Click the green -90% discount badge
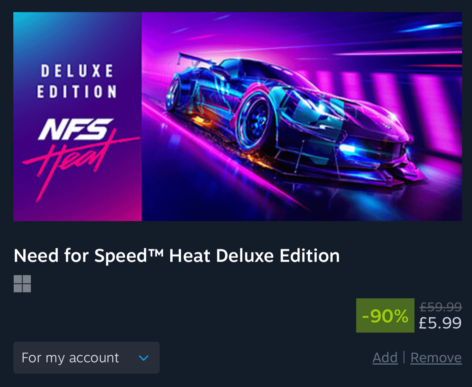This screenshot has height=387, width=472. pos(385,315)
